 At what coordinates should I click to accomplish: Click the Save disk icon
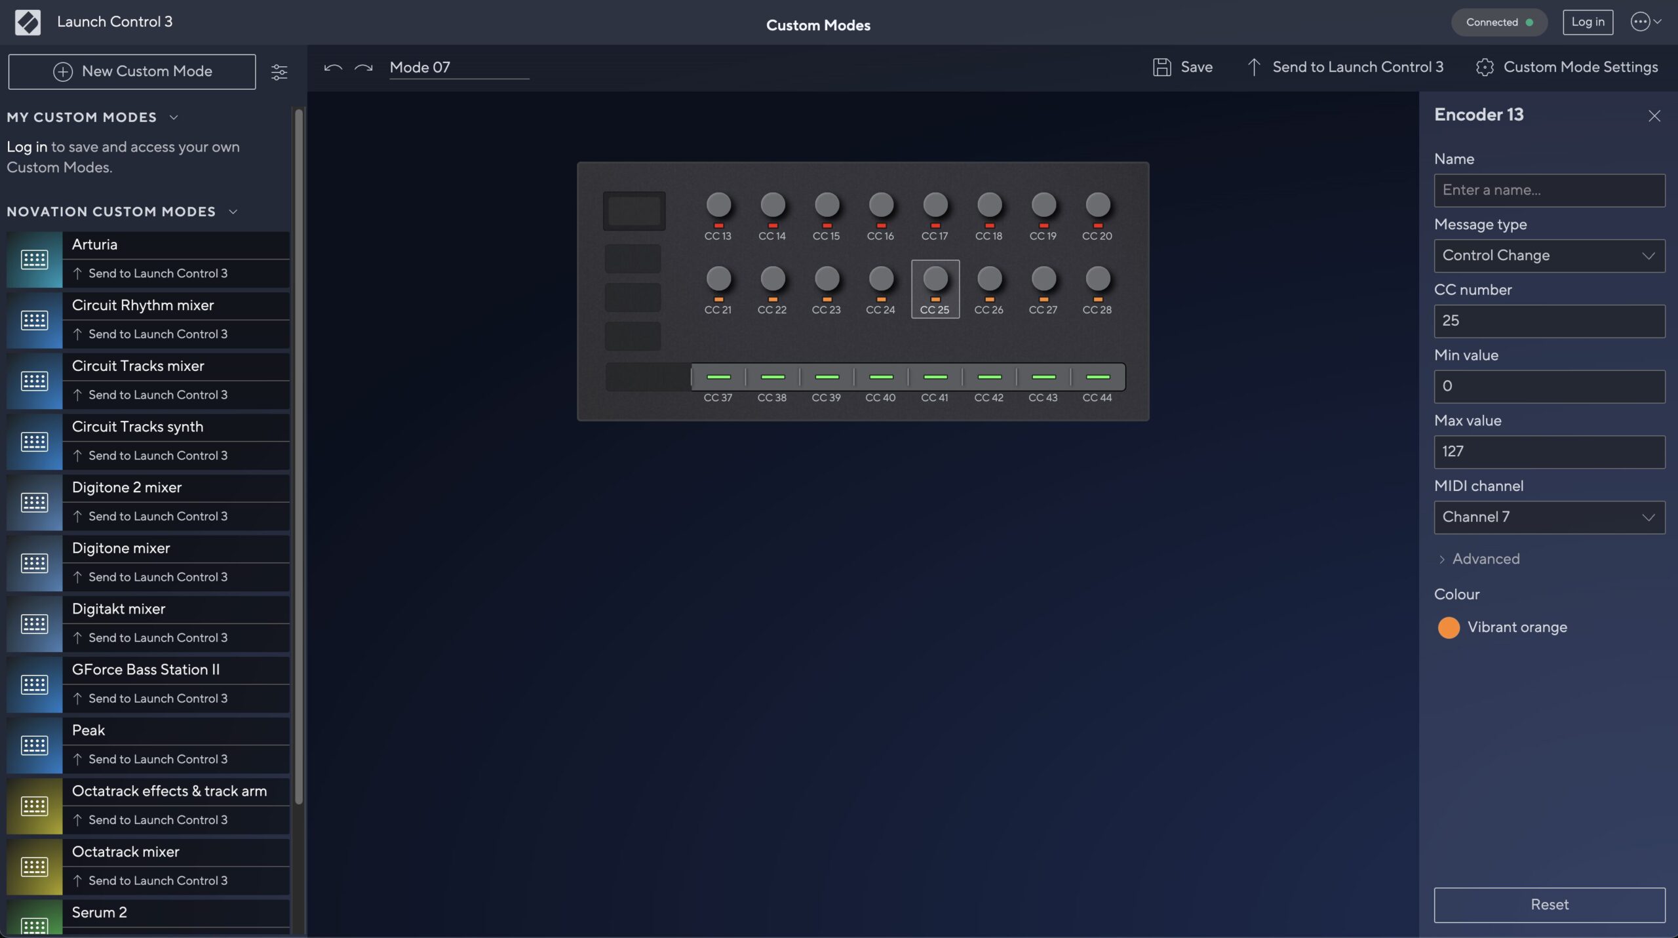1161,68
